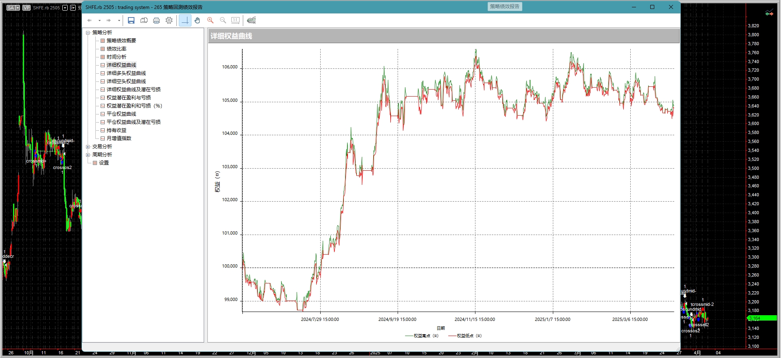Open 策略绩效概要 in the tree
The image size is (781, 358).
point(121,41)
